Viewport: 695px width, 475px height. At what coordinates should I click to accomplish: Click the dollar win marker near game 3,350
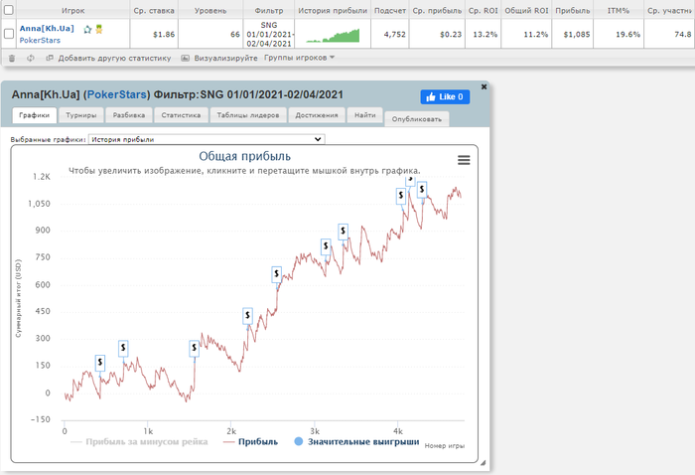click(343, 232)
